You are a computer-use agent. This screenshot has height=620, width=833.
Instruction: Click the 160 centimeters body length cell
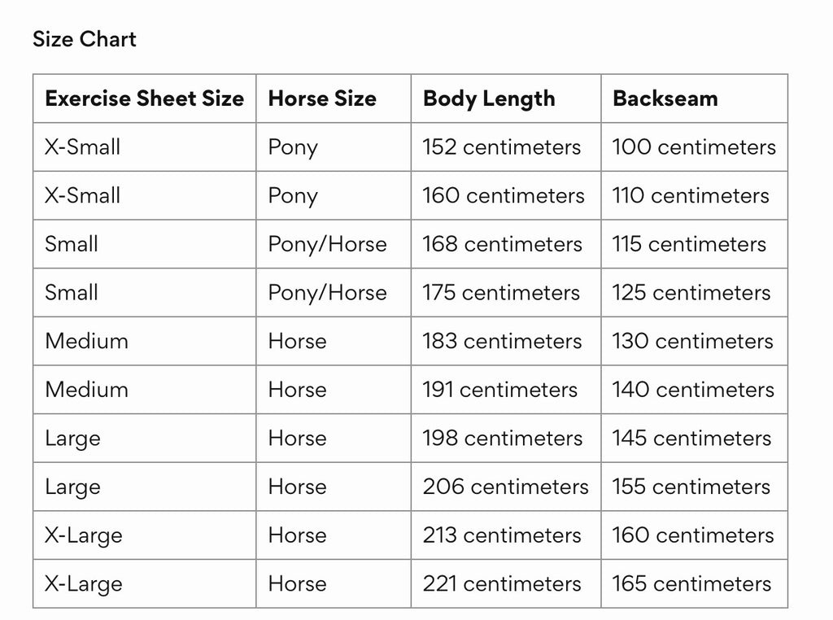tap(506, 195)
